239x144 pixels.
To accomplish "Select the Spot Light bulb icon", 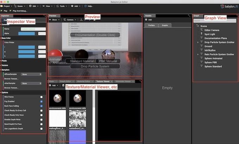I will pos(201,34).
